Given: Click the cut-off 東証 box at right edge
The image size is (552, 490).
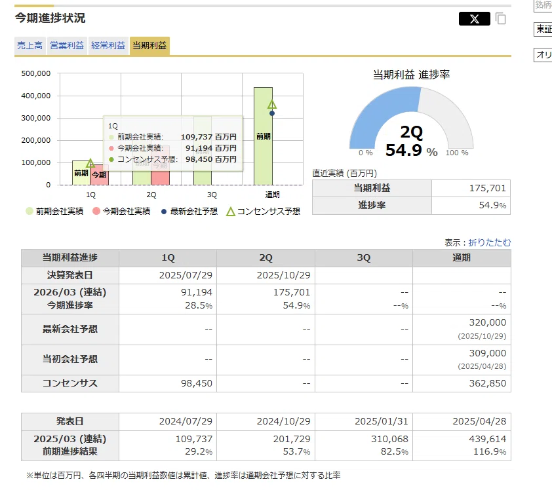Looking at the screenshot, I should [543, 29].
